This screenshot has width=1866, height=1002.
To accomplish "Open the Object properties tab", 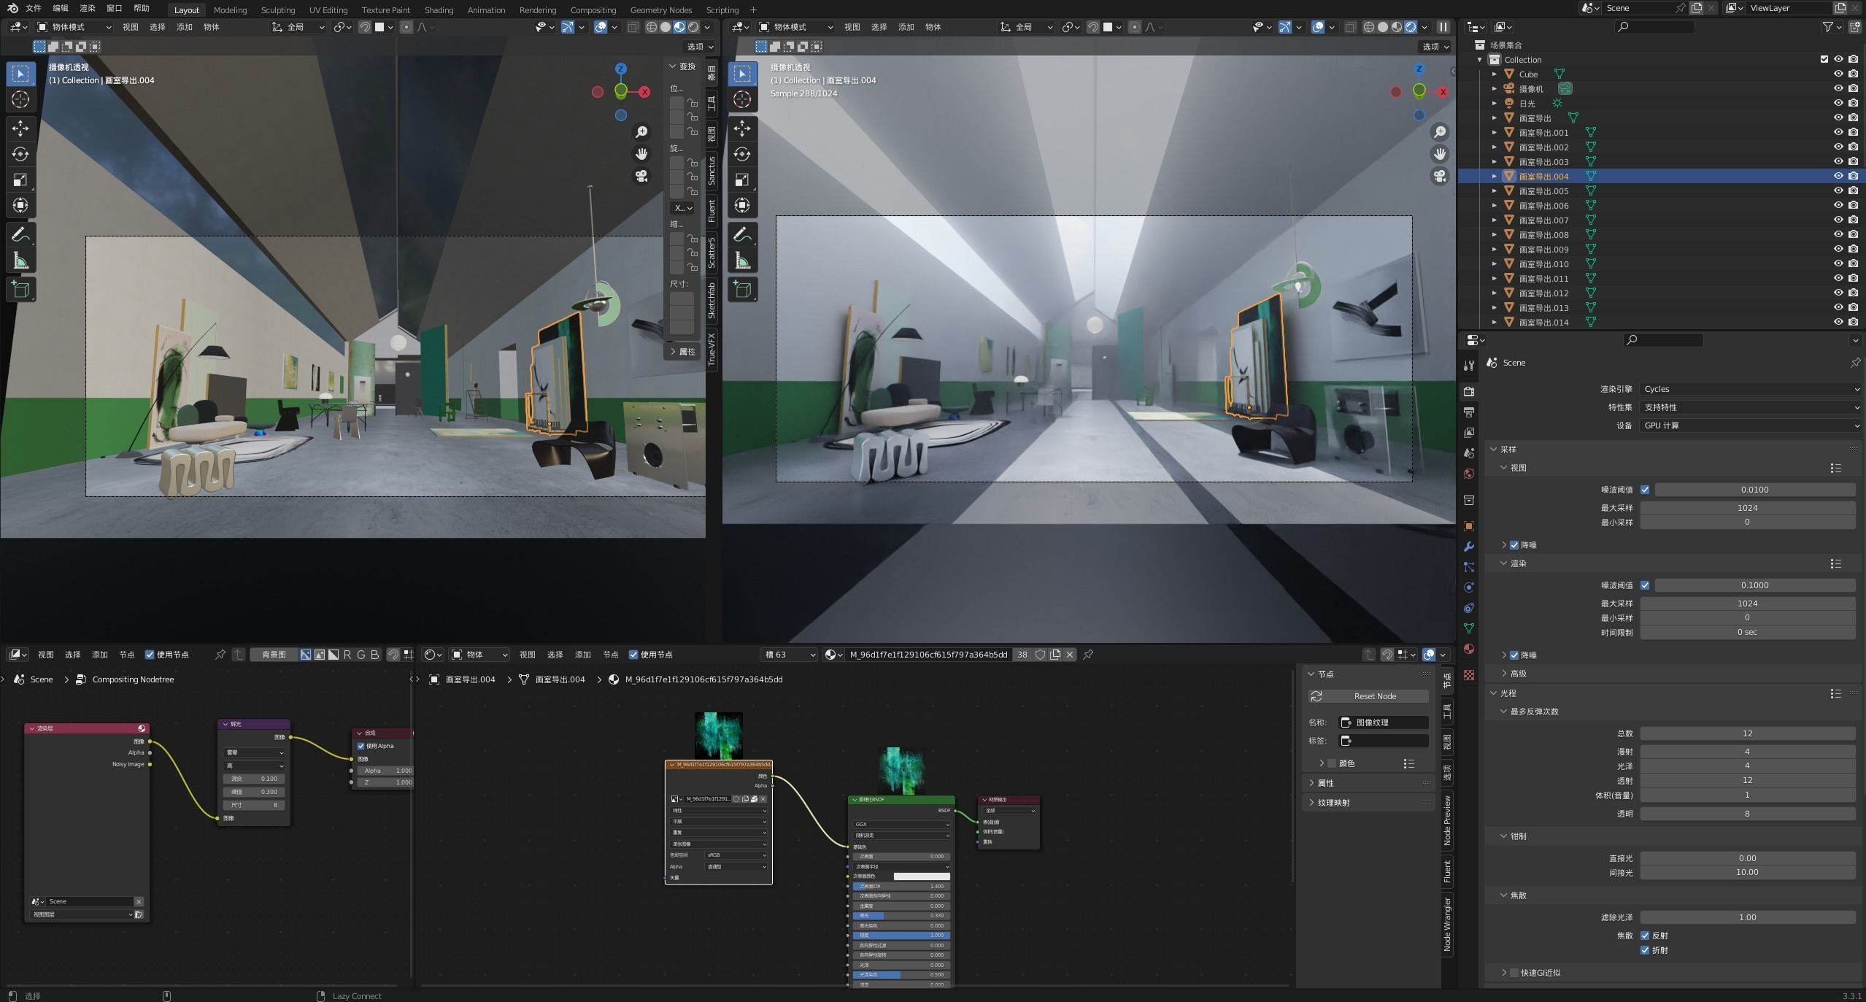I will [x=1469, y=526].
